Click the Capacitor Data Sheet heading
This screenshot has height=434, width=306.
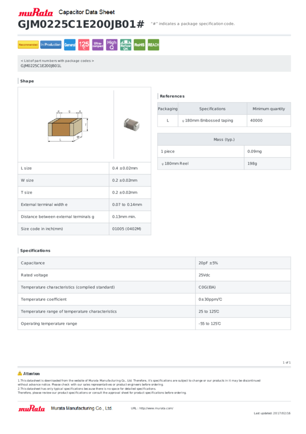point(87,12)
